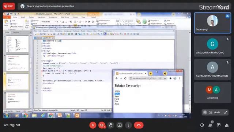Open Chrome extensions puzzle icon

170,78
